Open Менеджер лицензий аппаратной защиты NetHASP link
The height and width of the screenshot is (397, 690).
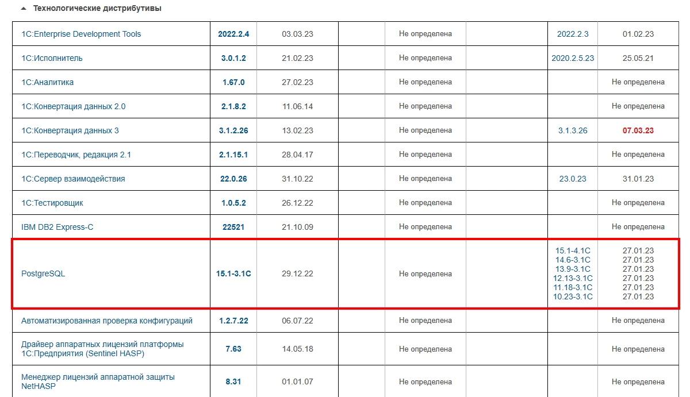pyautogui.click(x=98, y=381)
